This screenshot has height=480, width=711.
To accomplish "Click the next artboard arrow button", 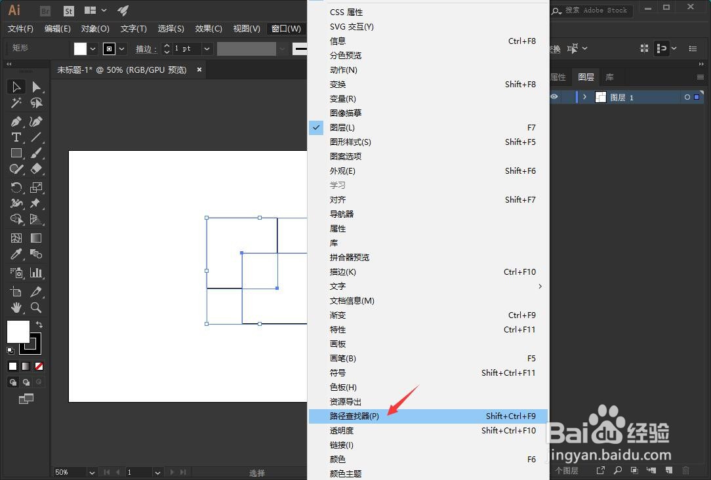I will click(172, 471).
